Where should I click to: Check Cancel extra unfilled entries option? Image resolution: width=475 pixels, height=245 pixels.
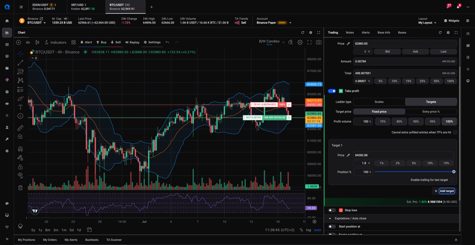pyautogui.click(x=455, y=132)
